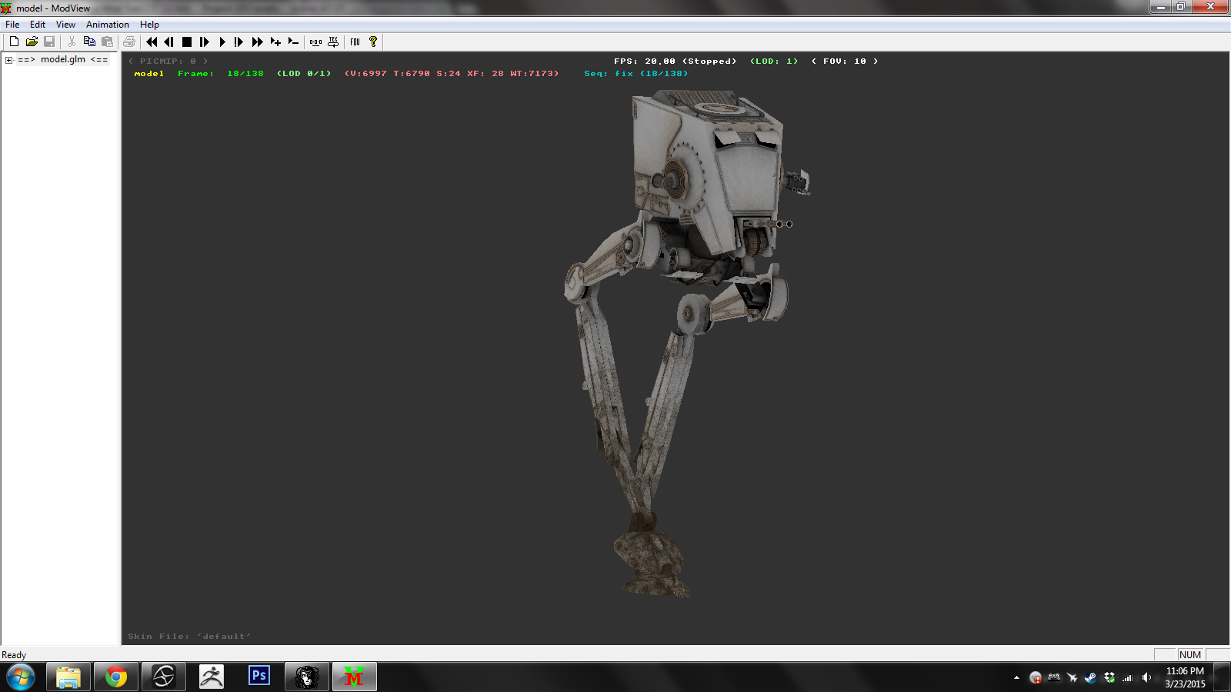The width and height of the screenshot is (1231, 692).
Task: Open Google Chrome from taskbar
Action: pos(116,677)
